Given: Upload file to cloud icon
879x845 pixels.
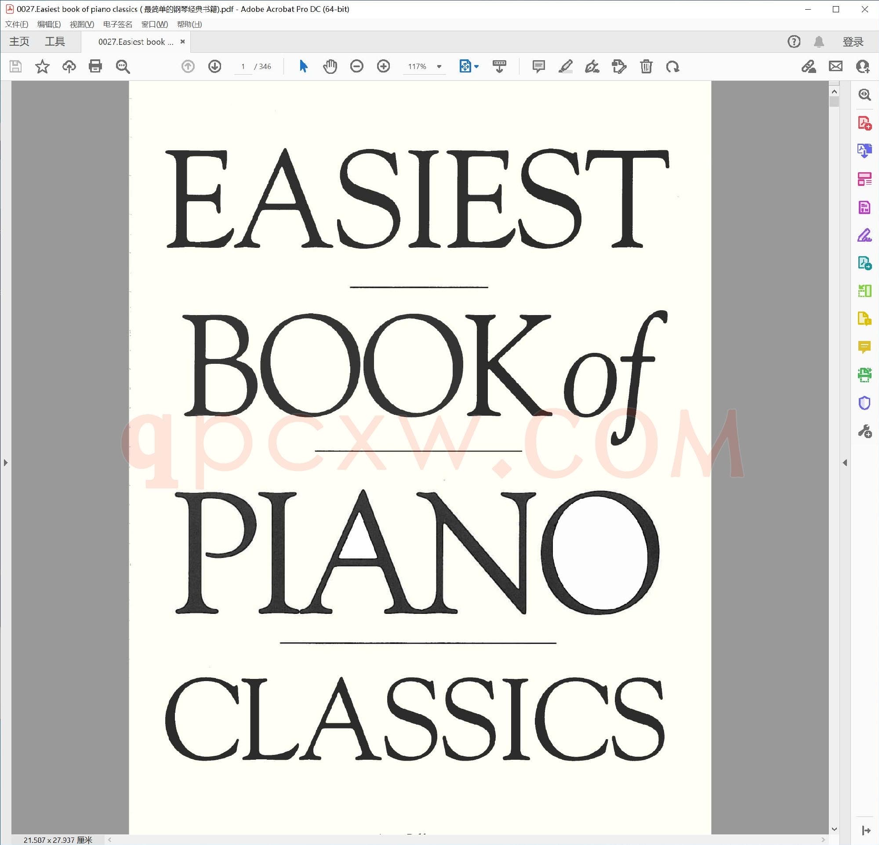Looking at the screenshot, I should pos(69,66).
